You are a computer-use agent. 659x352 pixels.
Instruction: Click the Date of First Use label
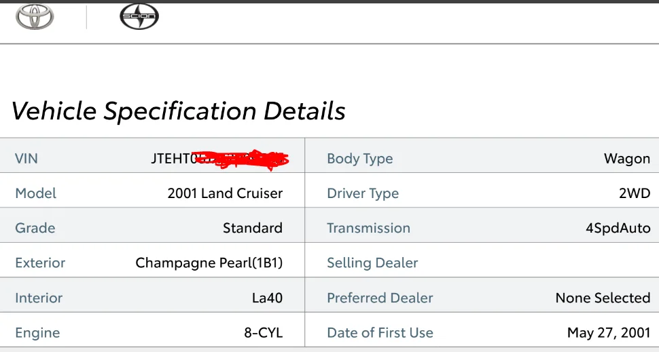click(x=380, y=333)
